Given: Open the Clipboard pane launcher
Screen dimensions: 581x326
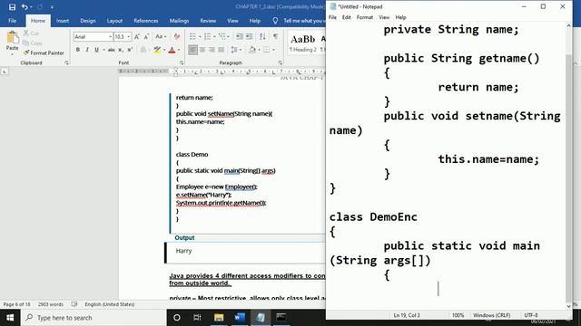Looking at the screenshot, I should (66, 62).
